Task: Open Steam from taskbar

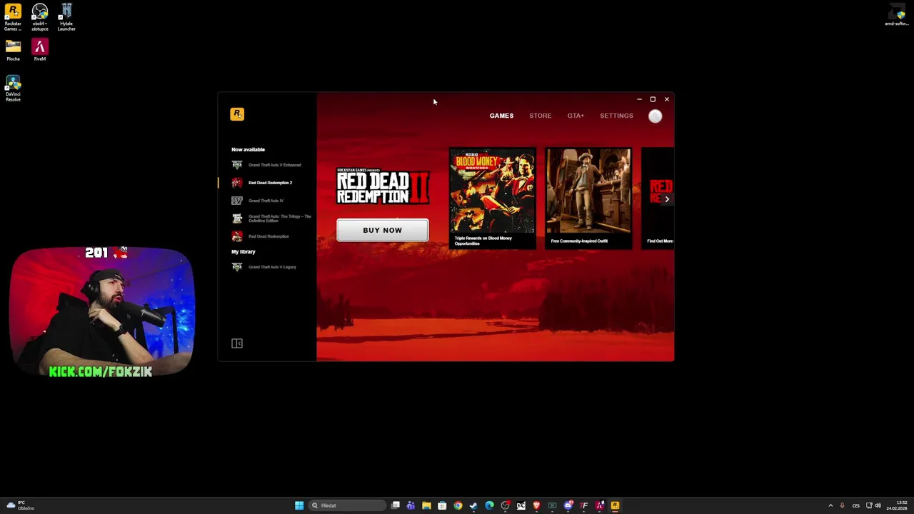Action: point(473,505)
